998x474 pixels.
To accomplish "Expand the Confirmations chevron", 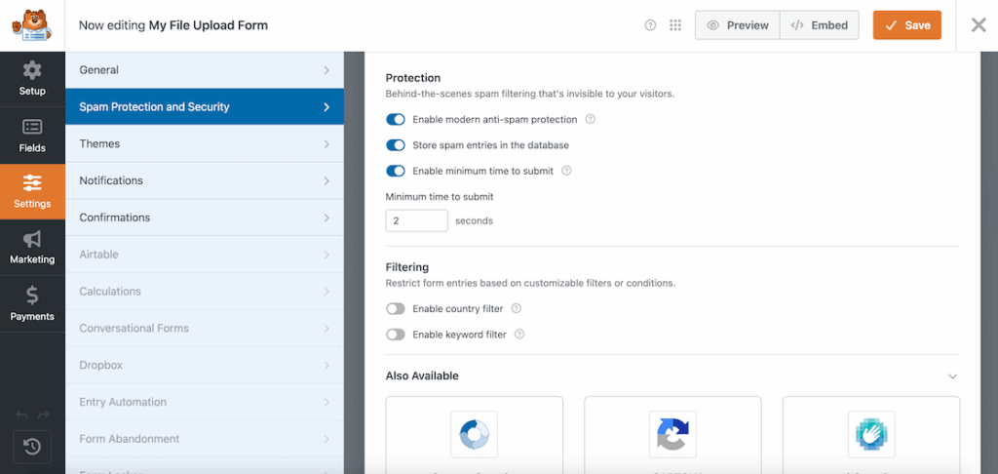I will point(326,217).
